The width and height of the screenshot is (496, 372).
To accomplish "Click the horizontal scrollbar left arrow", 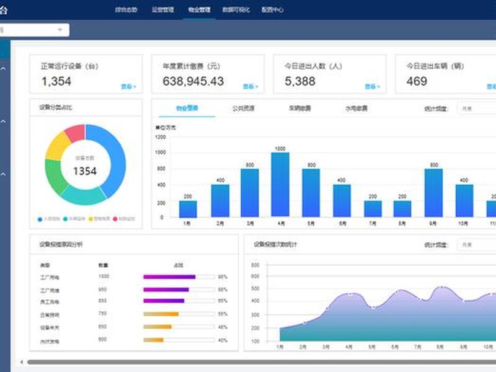I will pyautogui.click(x=22, y=362).
